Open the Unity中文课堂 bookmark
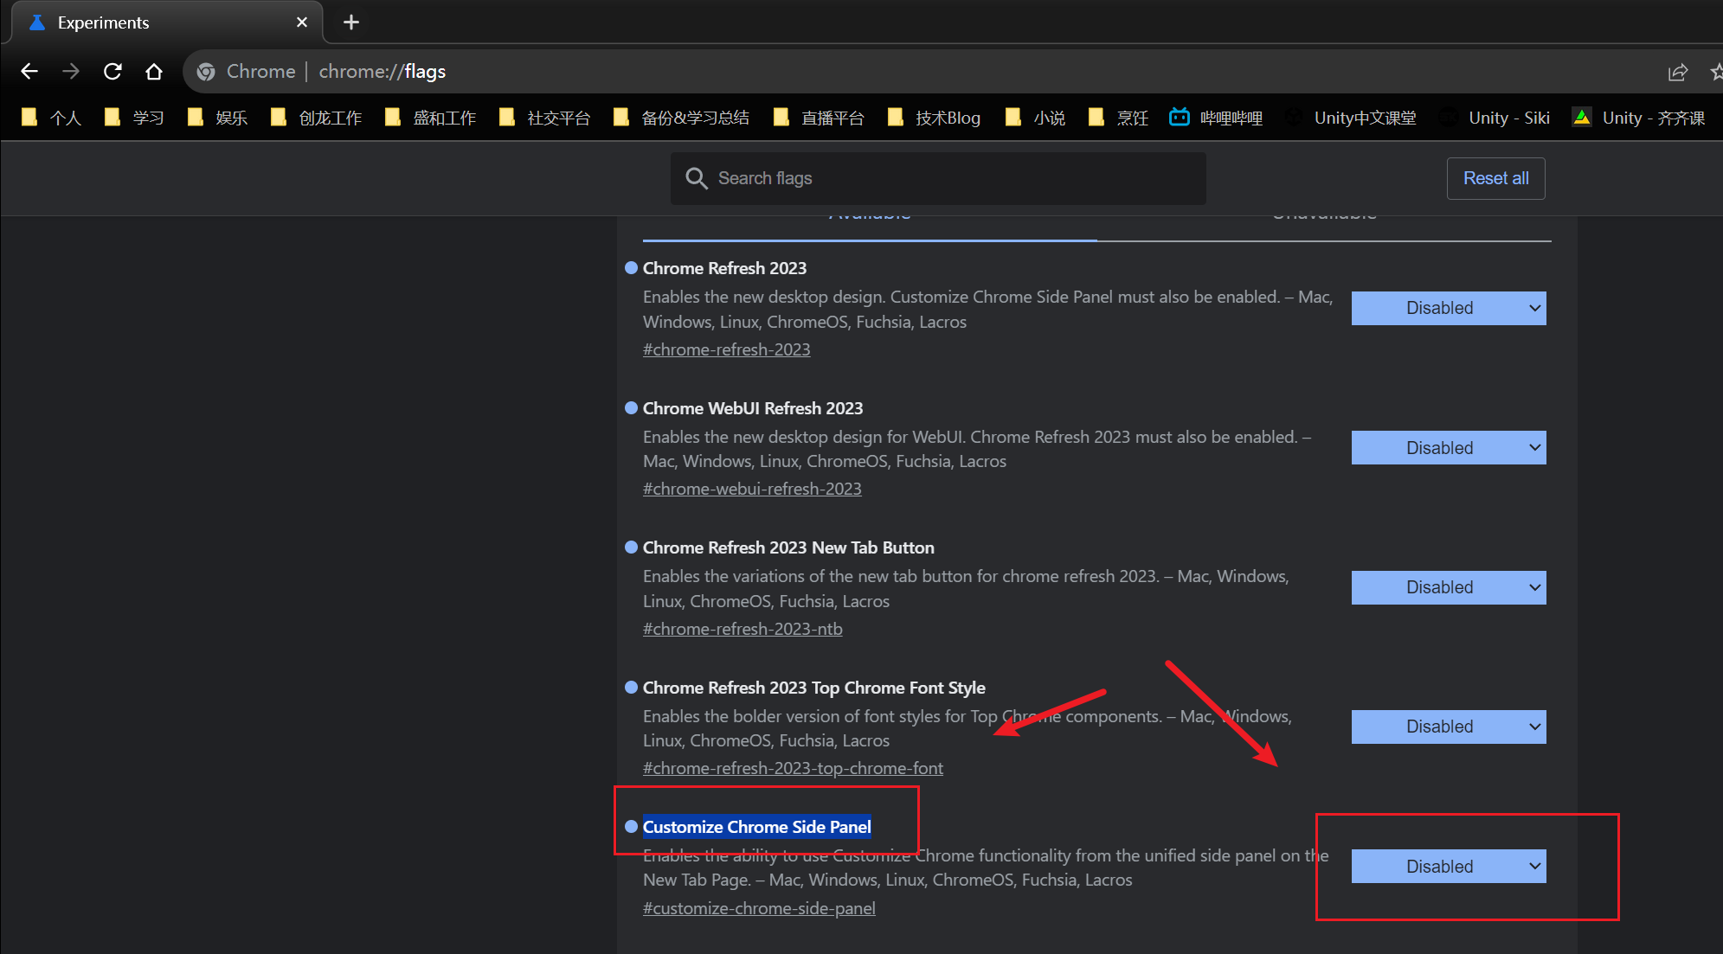This screenshot has width=1723, height=954. tap(1351, 118)
